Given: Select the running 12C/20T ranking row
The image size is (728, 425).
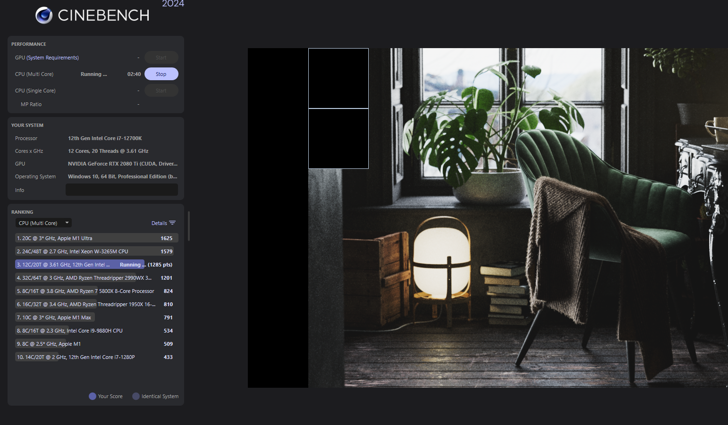Looking at the screenshot, I should point(97,265).
